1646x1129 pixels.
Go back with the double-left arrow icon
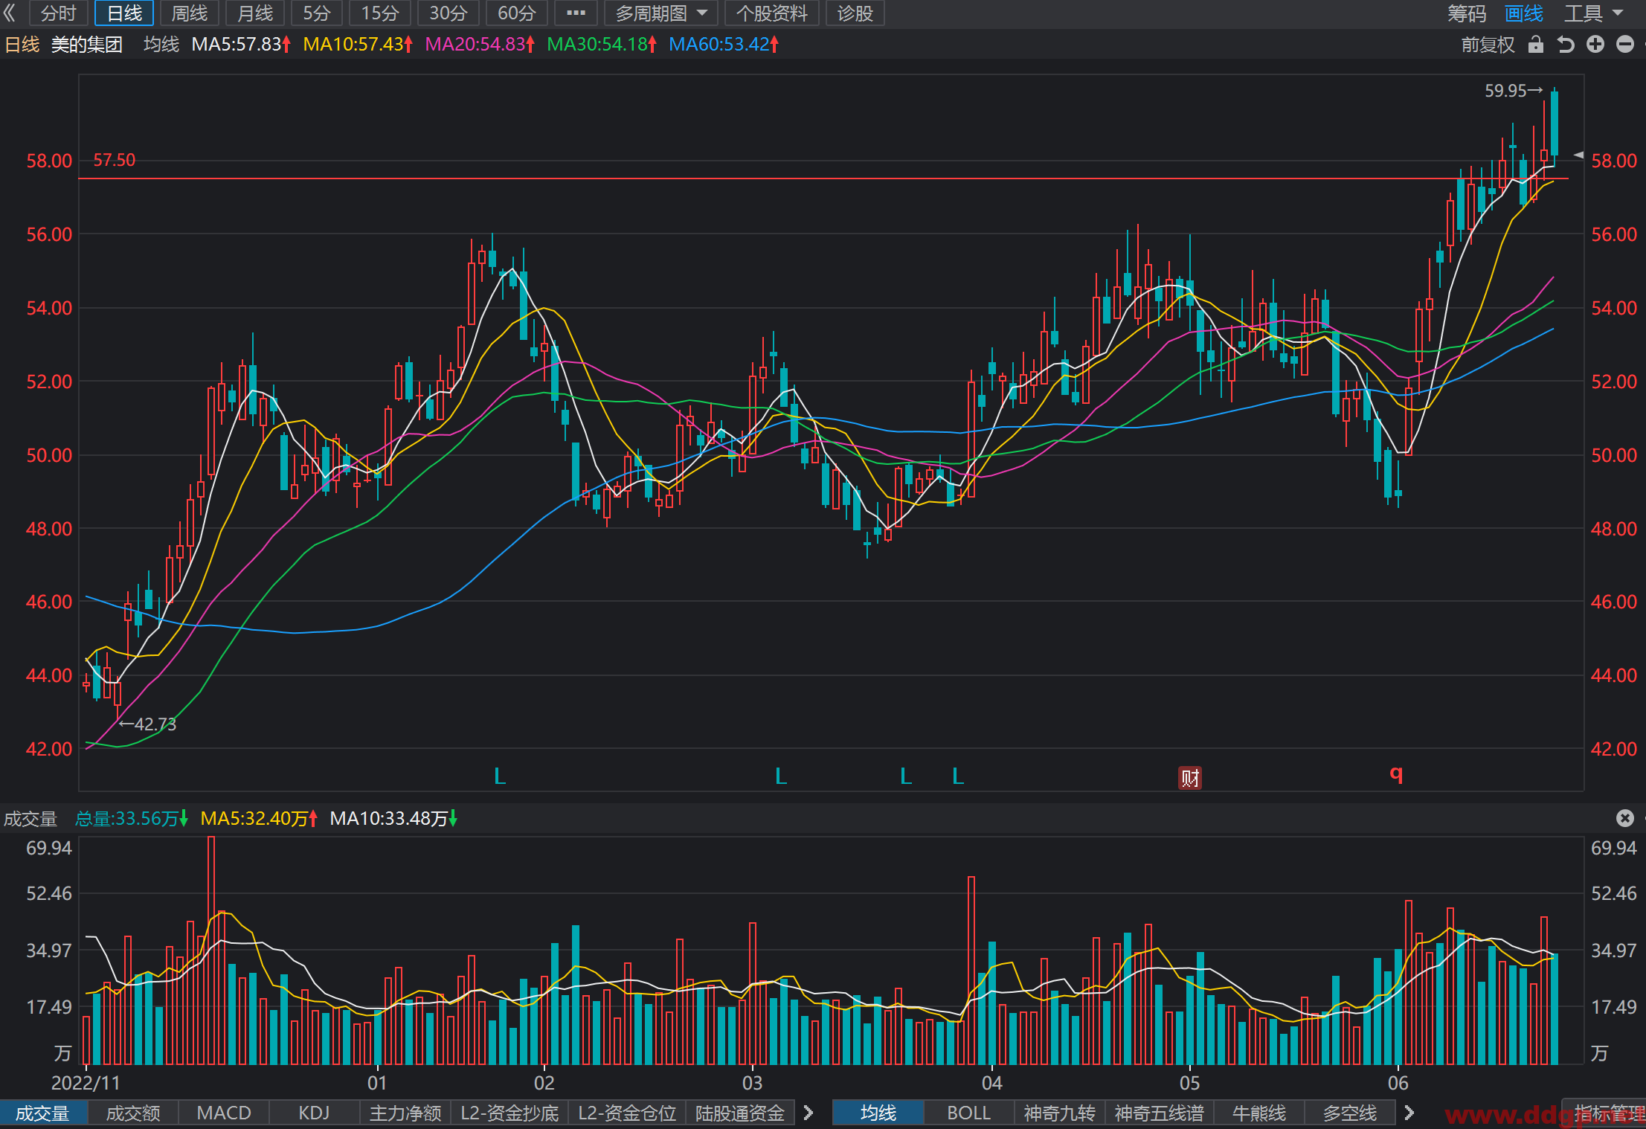click(x=10, y=13)
